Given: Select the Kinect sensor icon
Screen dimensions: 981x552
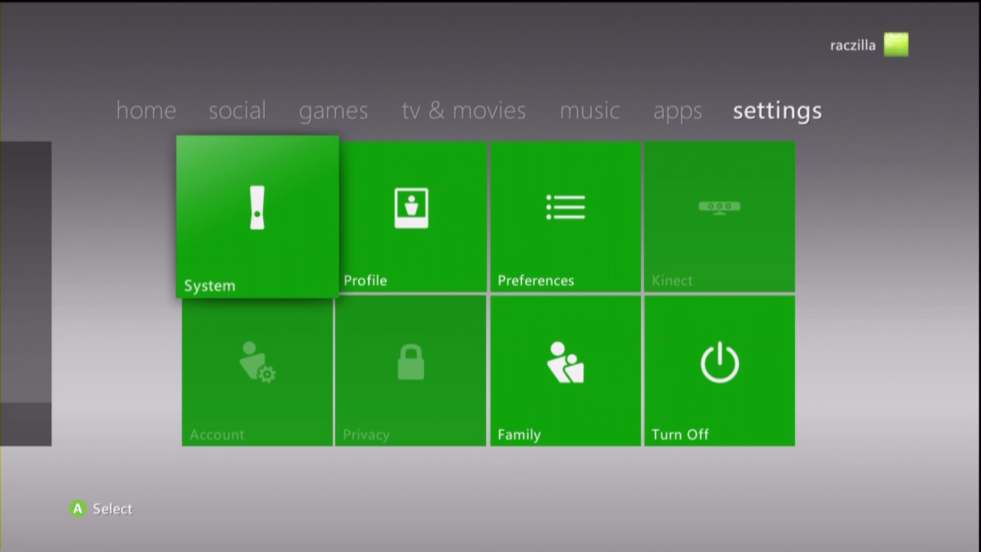Looking at the screenshot, I should [719, 207].
